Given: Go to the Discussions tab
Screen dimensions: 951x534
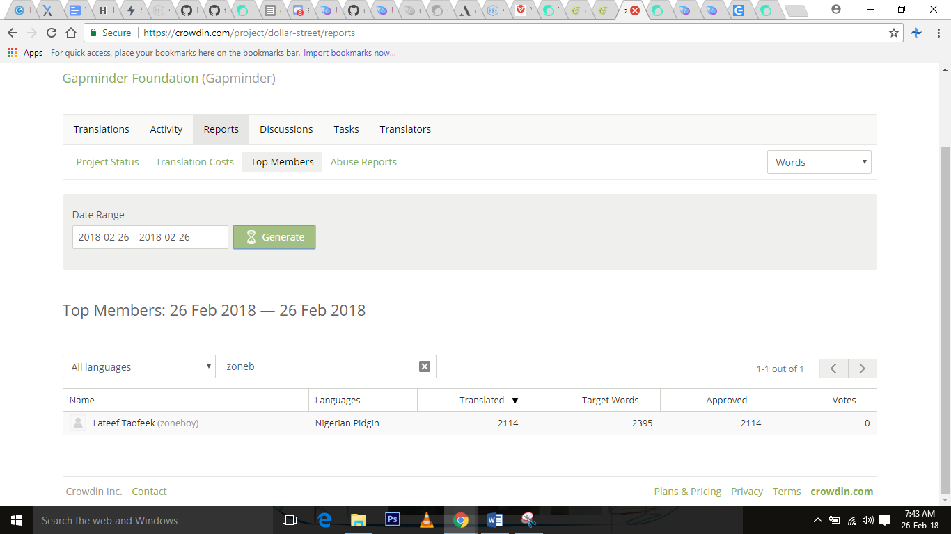Looking at the screenshot, I should click(286, 129).
